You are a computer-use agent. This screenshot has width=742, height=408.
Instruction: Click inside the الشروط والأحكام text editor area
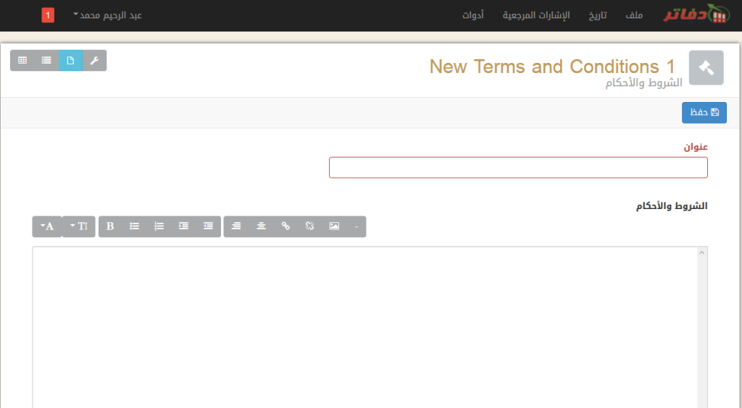tap(364, 327)
